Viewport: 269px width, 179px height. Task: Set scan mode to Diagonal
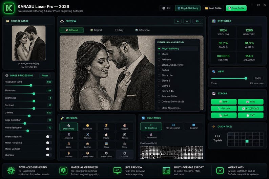pyautogui.click(x=193, y=126)
